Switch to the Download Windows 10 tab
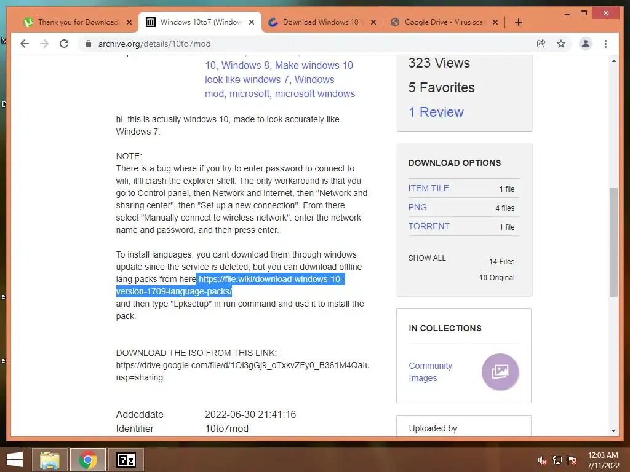 coord(321,22)
